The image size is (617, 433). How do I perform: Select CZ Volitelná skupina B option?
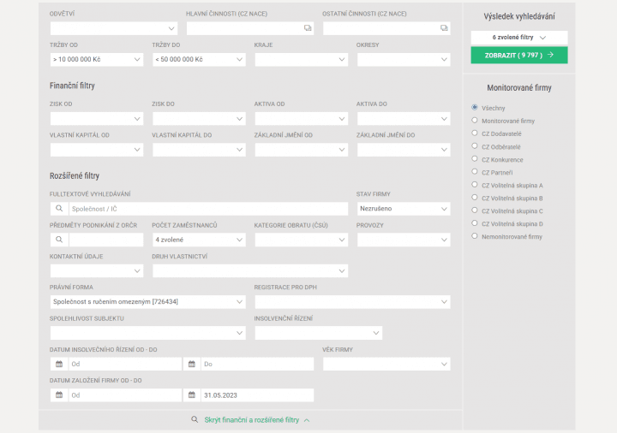coord(475,198)
